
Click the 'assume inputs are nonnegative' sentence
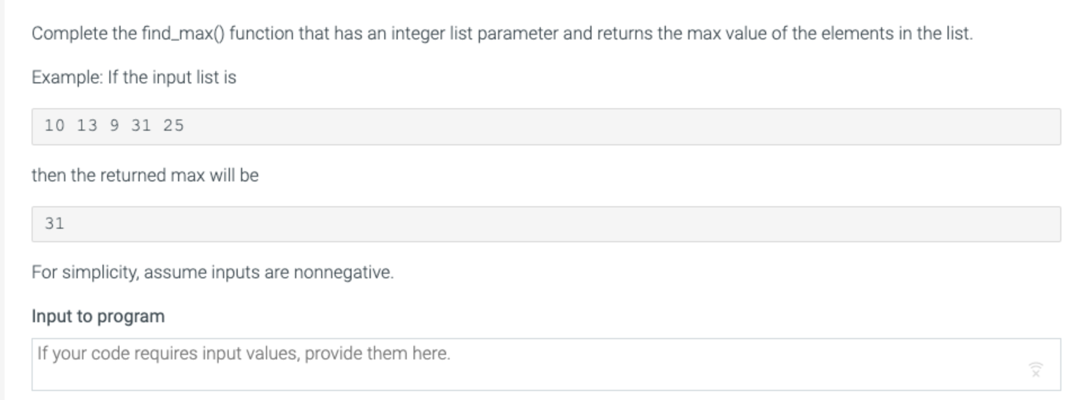(x=269, y=272)
